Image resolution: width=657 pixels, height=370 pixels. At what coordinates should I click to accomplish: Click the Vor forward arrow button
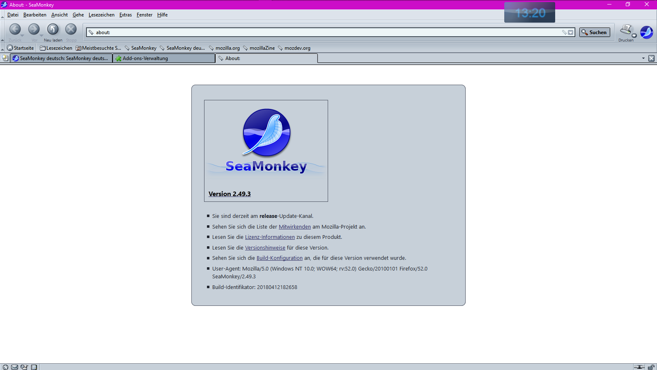click(x=34, y=30)
